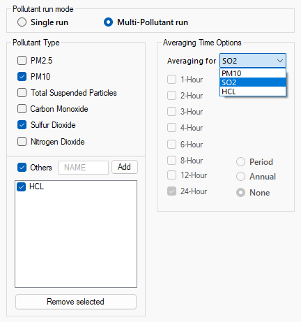
Task: Click the NAME input field
Action: 84,168
